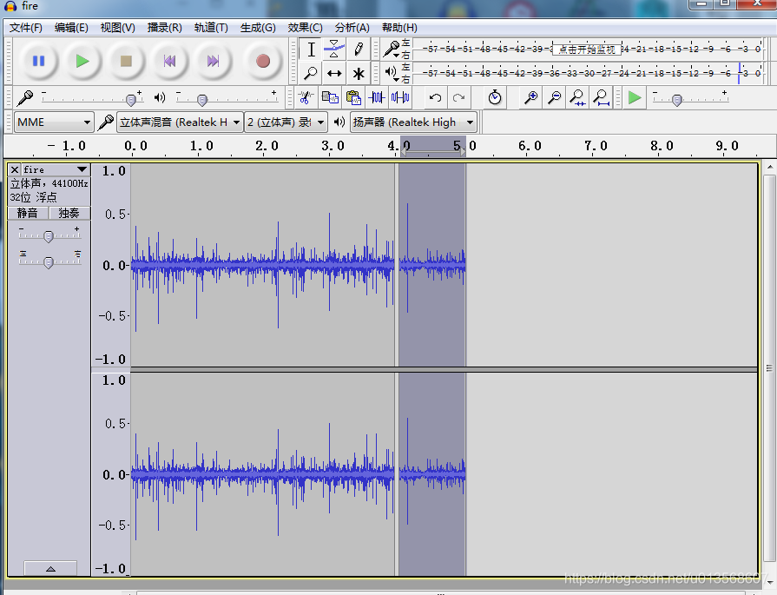This screenshot has width=777, height=595.
Task: Select the I-beam Selection tool
Action: [311, 50]
